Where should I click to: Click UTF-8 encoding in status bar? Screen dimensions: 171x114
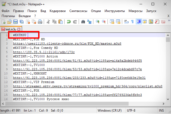(131, 111)
